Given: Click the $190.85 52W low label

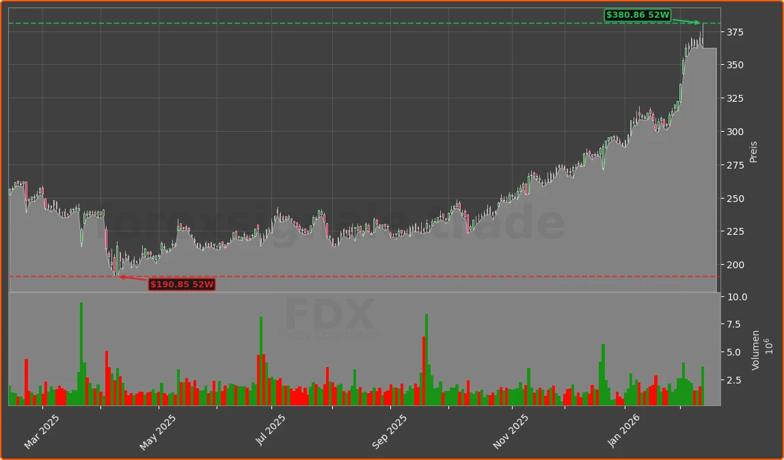Looking at the screenshot, I should tap(182, 285).
